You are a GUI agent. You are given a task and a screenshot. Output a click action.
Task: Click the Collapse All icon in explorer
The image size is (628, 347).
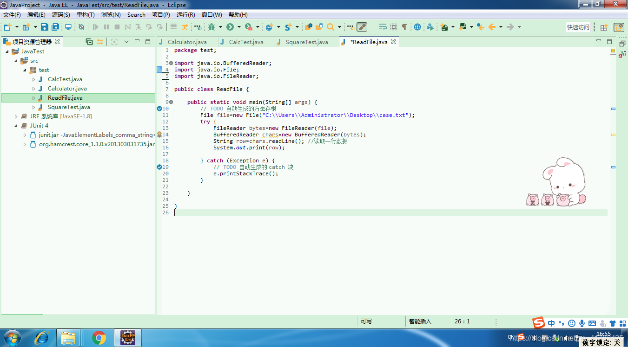click(x=89, y=42)
